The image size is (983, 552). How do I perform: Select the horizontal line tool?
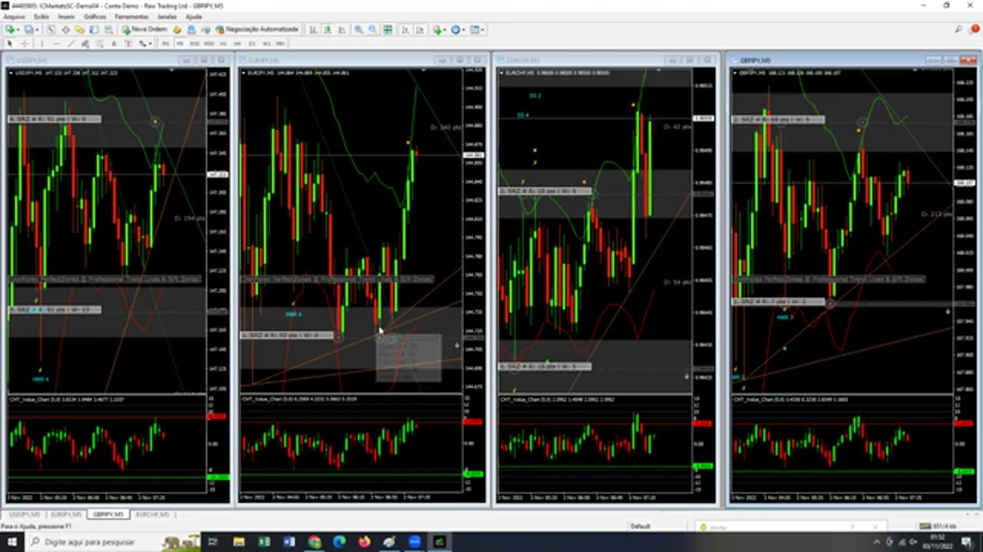click(57, 43)
